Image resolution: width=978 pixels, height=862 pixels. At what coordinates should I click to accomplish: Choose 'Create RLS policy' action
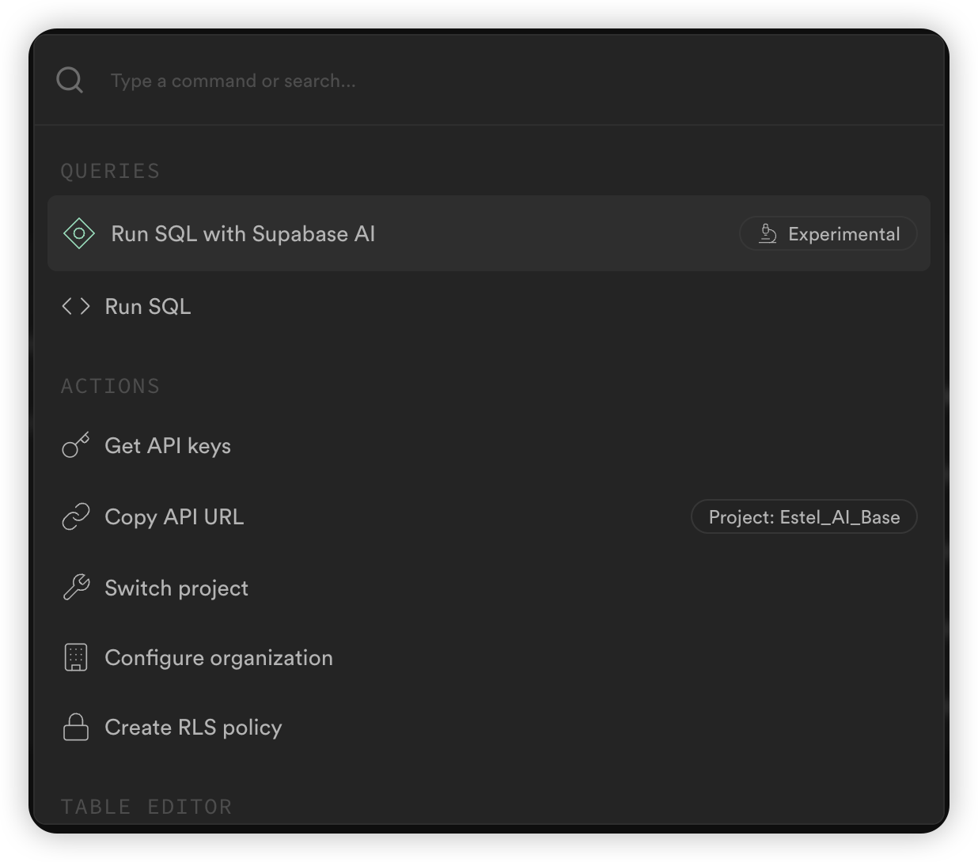pyautogui.click(x=193, y=728)
